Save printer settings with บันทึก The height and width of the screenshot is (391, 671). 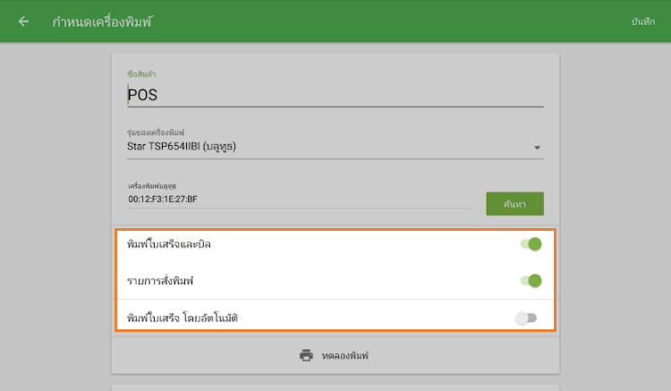pyautogui.click(x=642, y=21)
